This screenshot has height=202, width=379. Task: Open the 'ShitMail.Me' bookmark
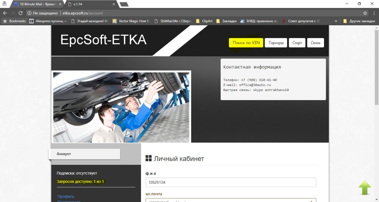pyautogui.click(x=173, y=21)
